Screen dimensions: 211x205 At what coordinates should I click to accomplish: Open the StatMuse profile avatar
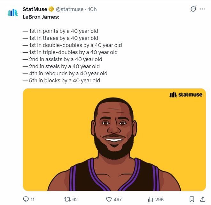[12, 12]
